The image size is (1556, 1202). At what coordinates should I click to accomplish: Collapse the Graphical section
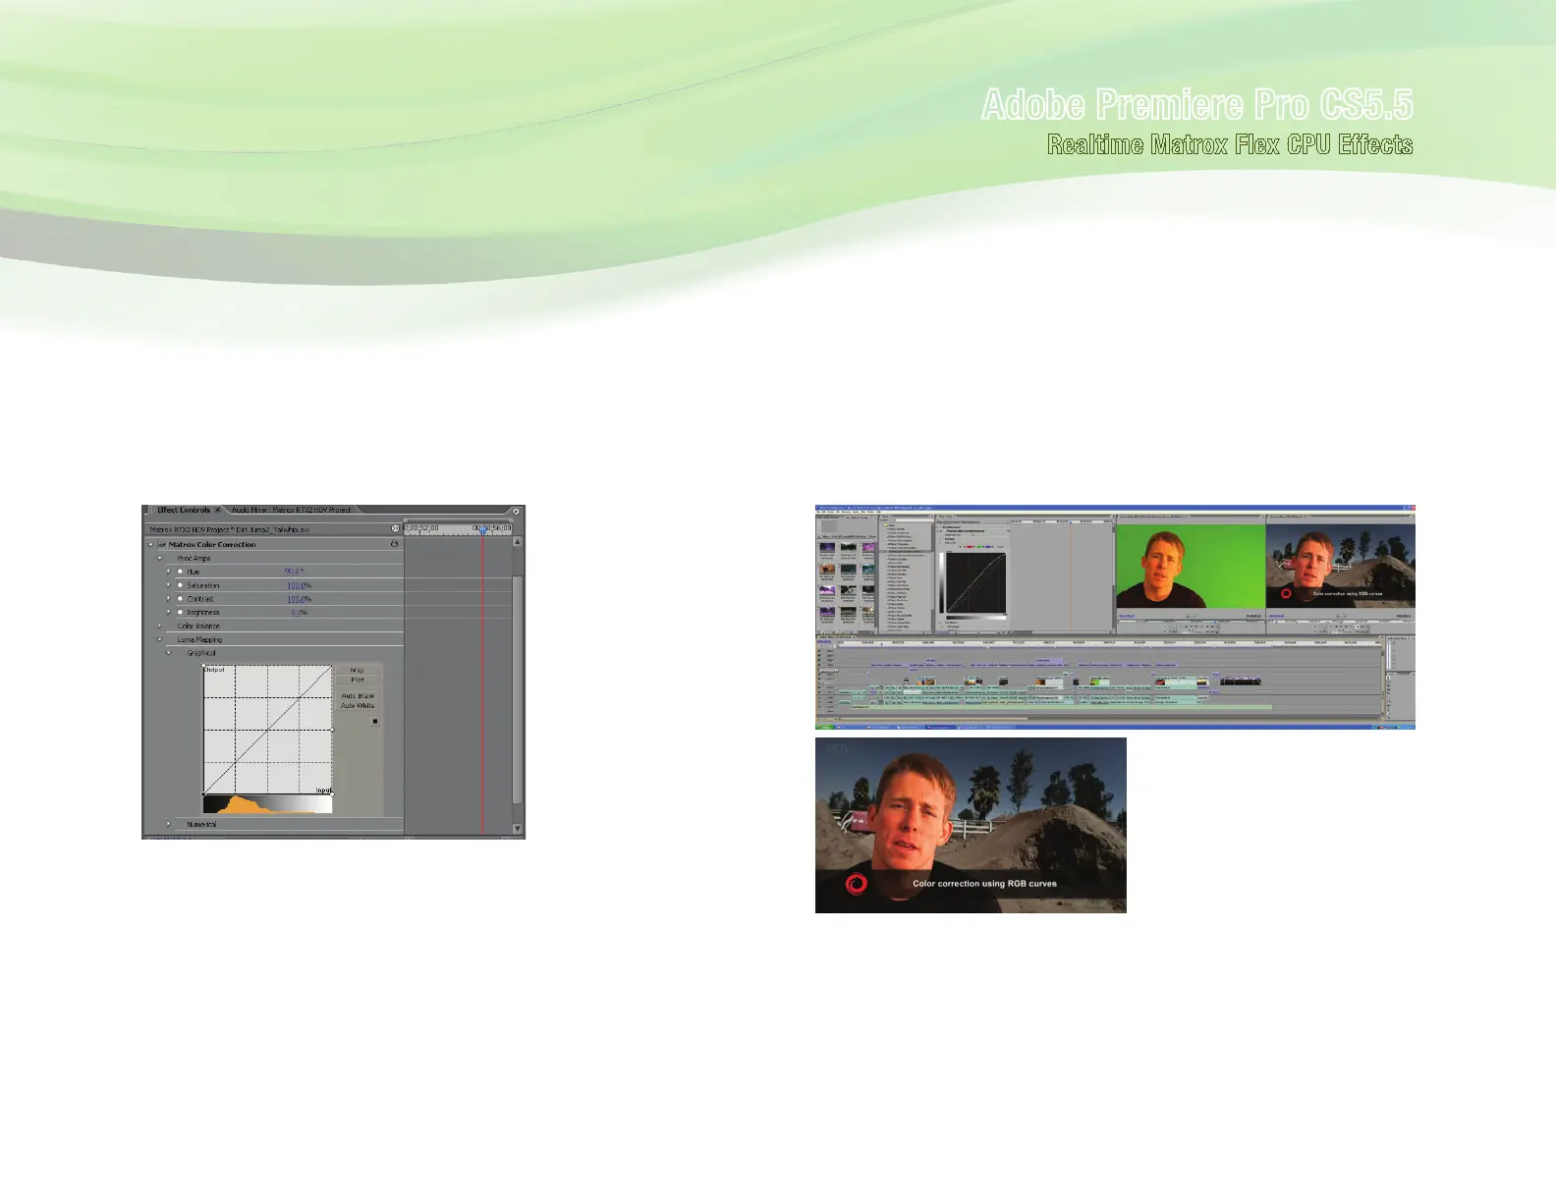tap(169, 653)
